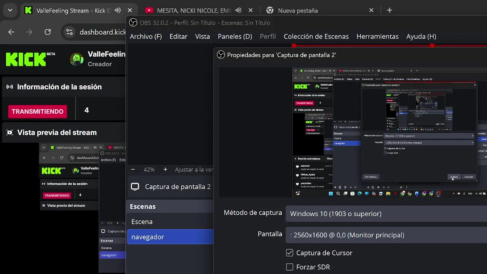The image size is (487, 274).
Task: Click Vista previa del stream icon
Action: click(10, 132)
